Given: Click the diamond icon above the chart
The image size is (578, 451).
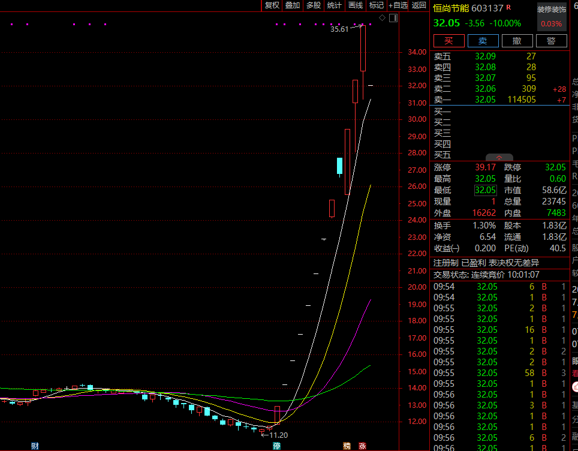Looking at the screenshot, I should [383, 18].
